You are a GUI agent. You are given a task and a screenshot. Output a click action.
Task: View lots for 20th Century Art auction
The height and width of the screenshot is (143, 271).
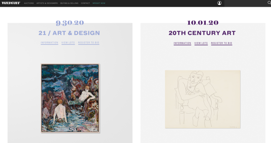pyautogui.click(x=201, y=43)
